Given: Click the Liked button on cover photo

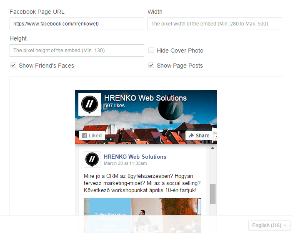Looking at the screenshot, I should [x=92, y=136].
